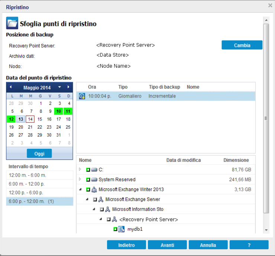Click the Nome header in recovery point list
Viewport: 275px width, 256px height.
(193, 87)
